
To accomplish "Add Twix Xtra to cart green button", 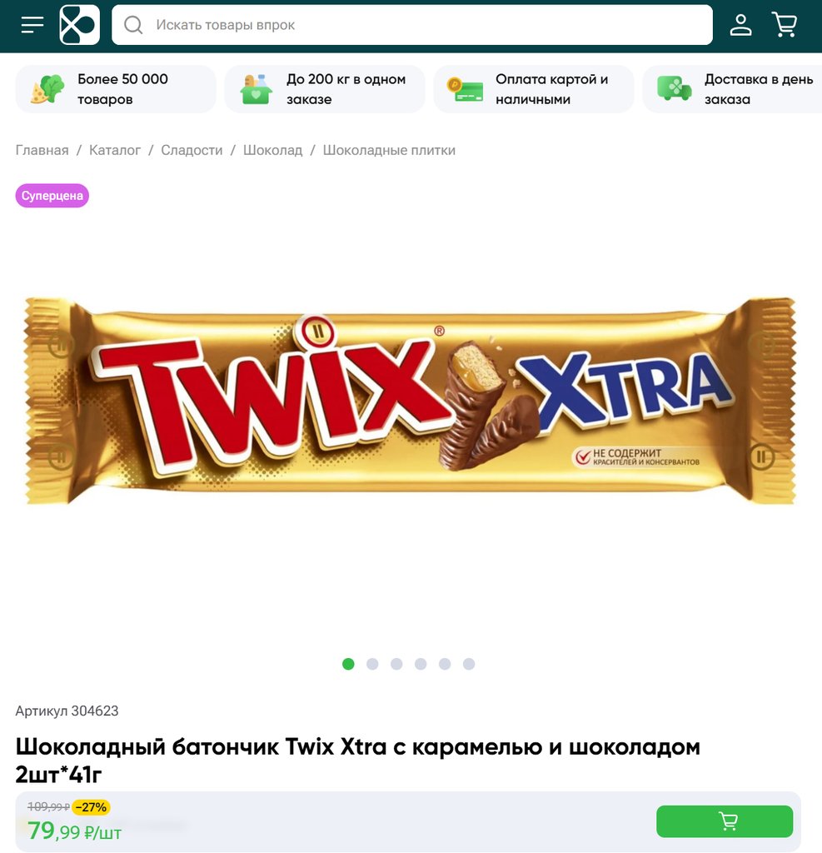I will click(x=725, y=821).
